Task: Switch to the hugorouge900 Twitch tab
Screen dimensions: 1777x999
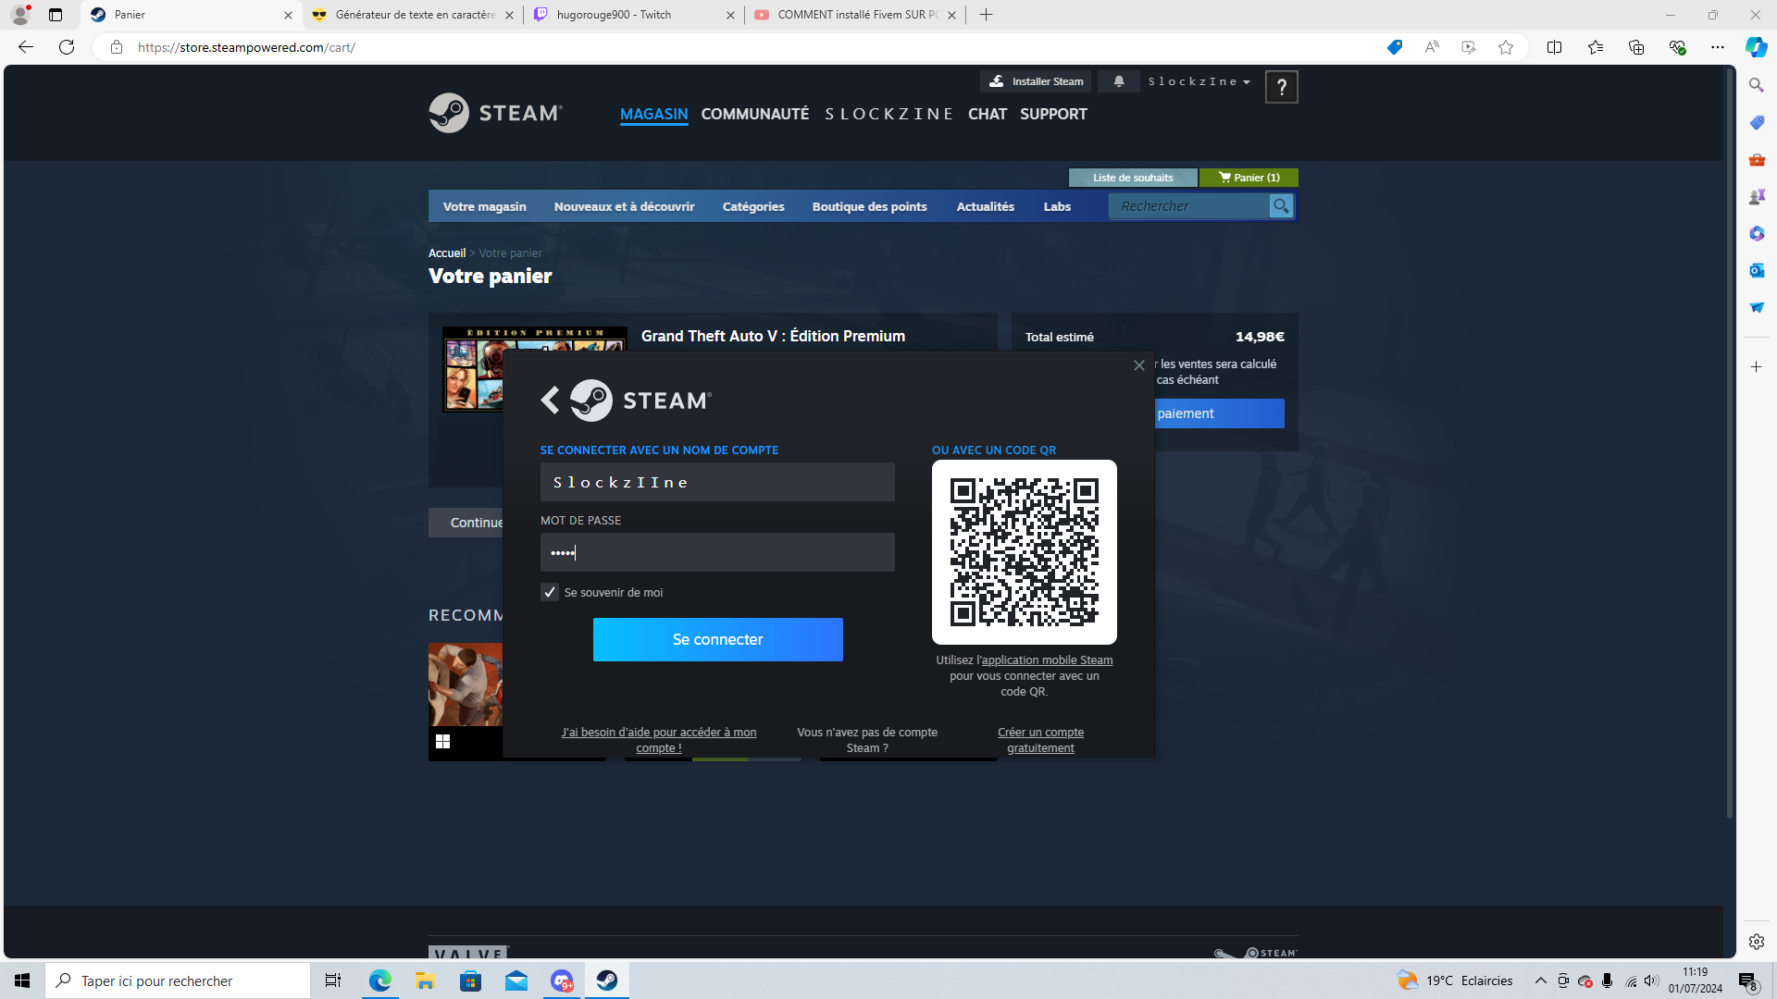Action: 633,15
